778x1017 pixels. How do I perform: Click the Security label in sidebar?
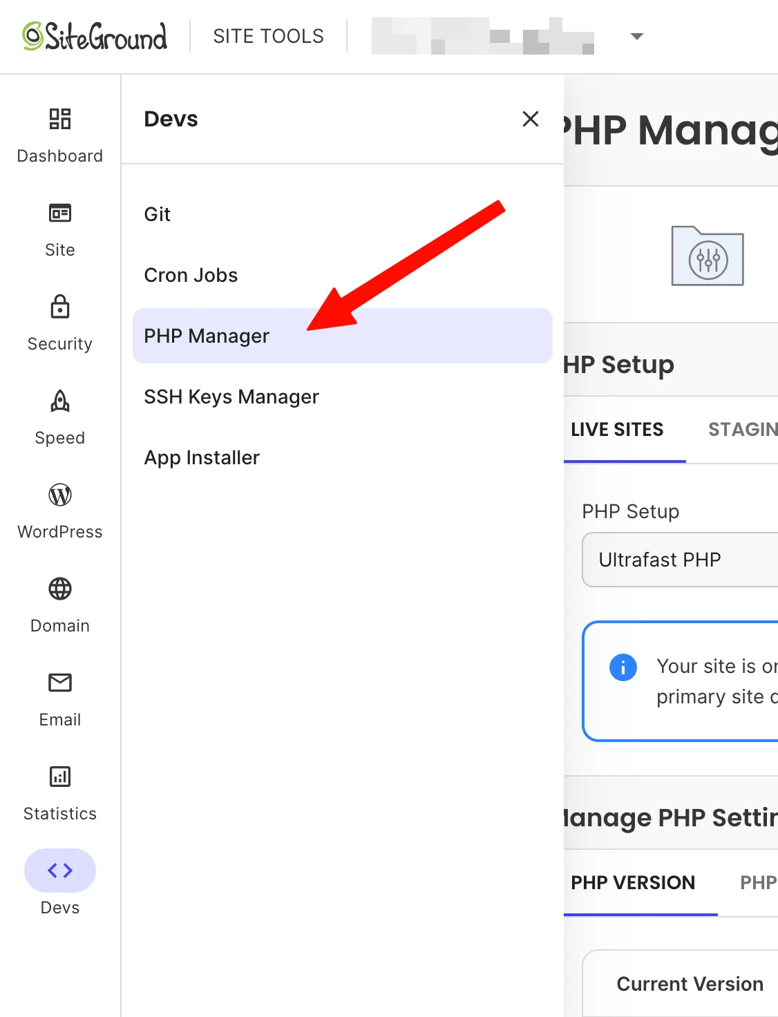click(x=60, y=344)
